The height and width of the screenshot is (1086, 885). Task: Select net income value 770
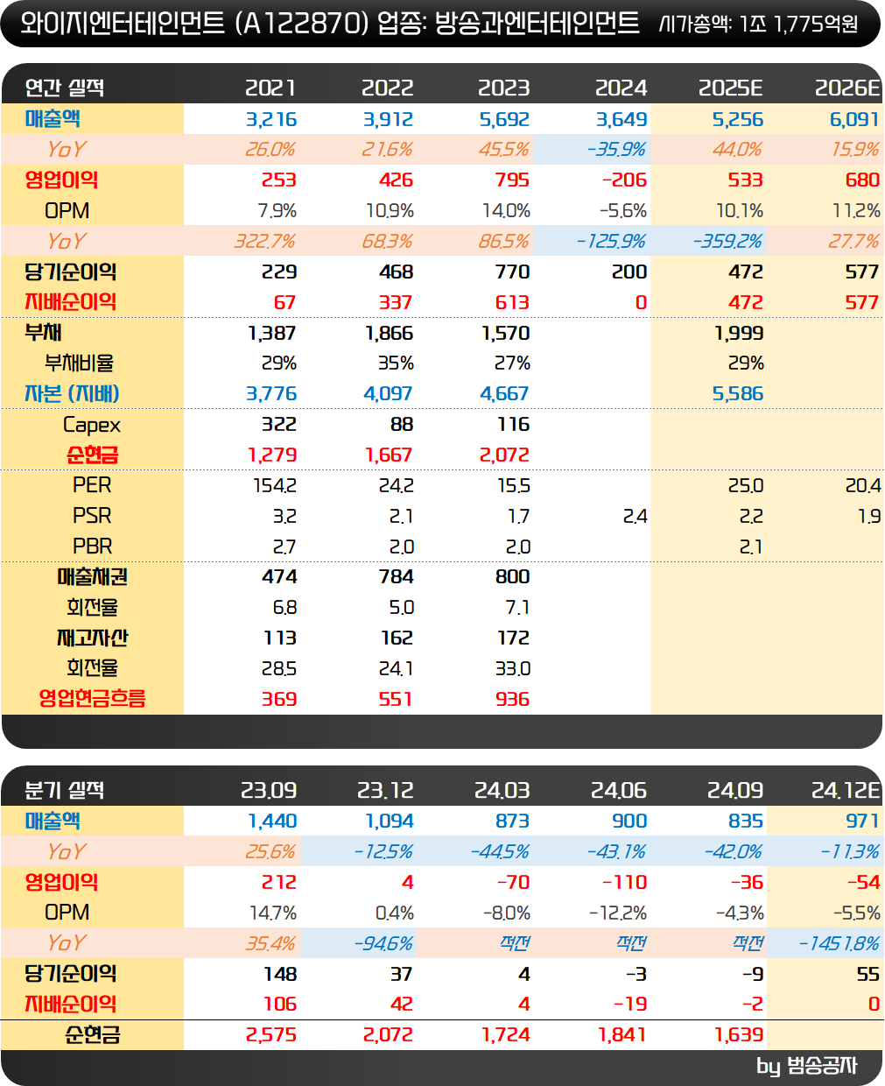tap(513, 272)
